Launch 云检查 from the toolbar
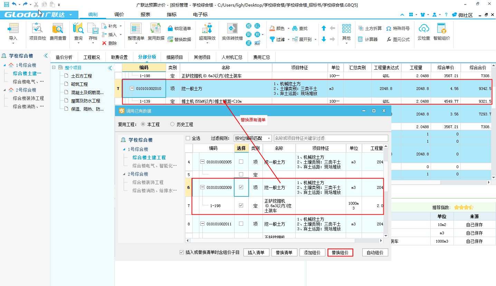 [x=424, y=29]
